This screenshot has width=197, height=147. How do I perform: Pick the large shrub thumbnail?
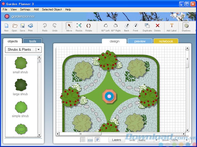pyautogui.click(x=21, y=85)
